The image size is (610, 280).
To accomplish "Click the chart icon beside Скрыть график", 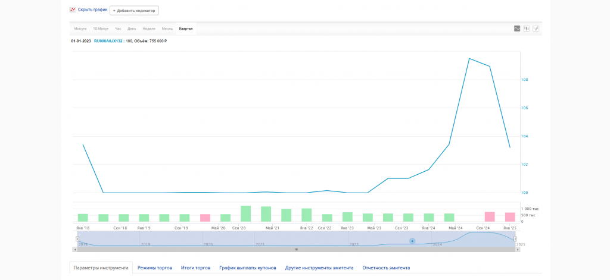I will pyautogui.click(x=73, y=10).
